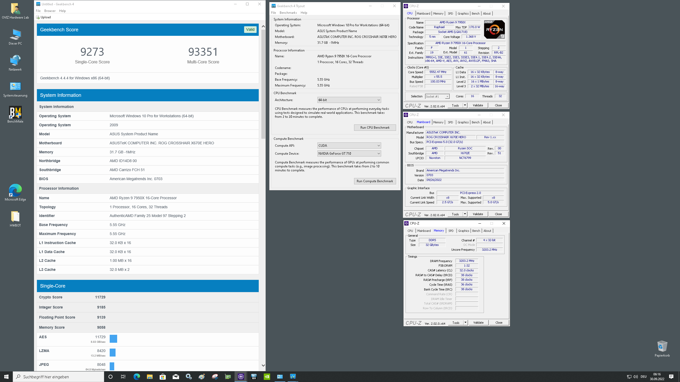This screenshot has width=680, height=382.
Task: Select CPU tab in Memory CPU-Z window
Action: tap(410, 231)
